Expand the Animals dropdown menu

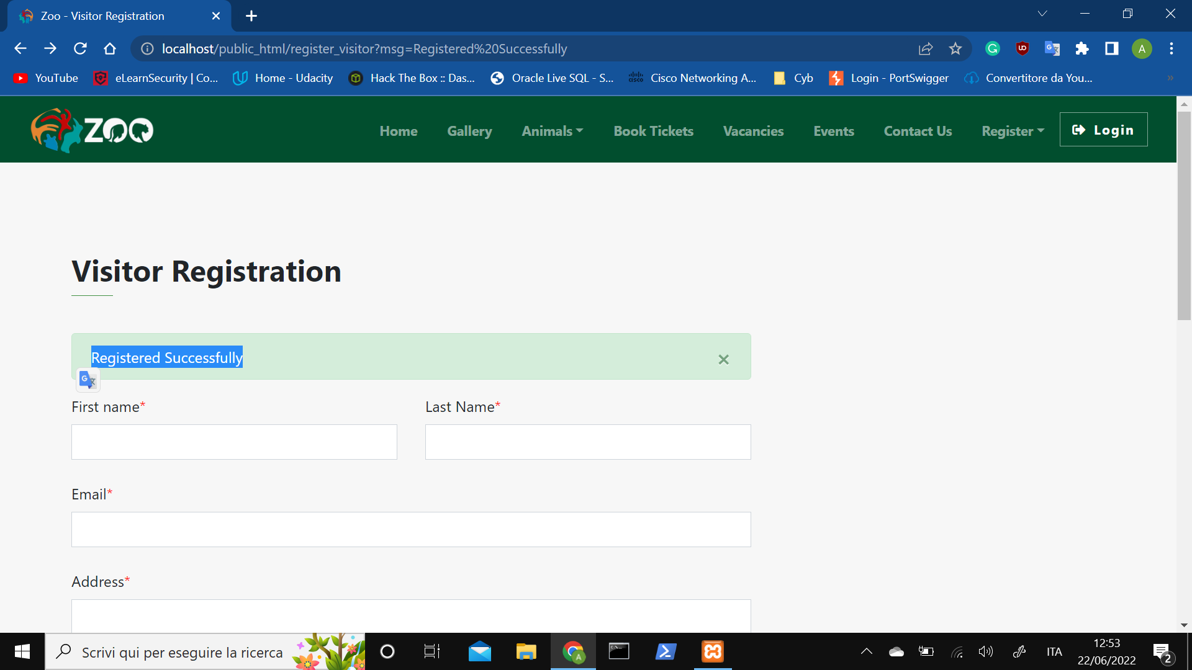(x=552, y=131)
